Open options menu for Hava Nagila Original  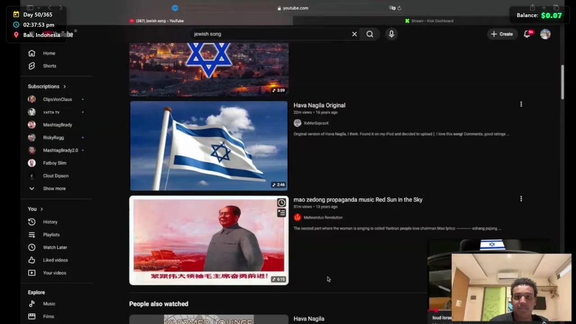point(521,104)
